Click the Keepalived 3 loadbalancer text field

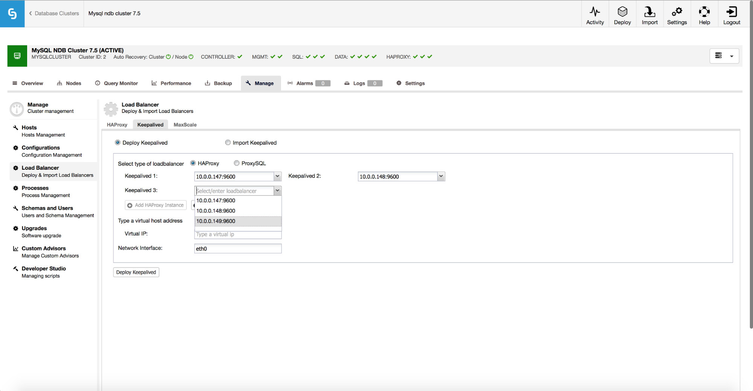pyautogui.click(x=234, y=191)
